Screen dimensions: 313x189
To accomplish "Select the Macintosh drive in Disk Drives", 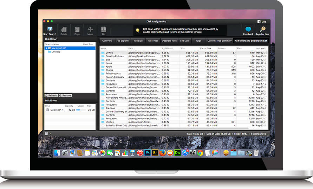I will [70, 110].
